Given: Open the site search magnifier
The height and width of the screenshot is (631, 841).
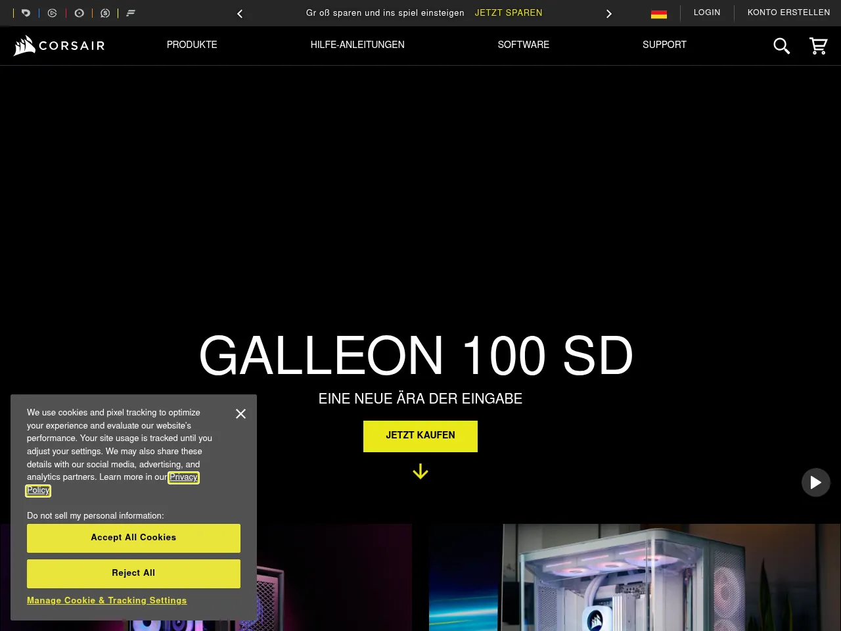Looking at the screenshot, I should click(781, 46).
